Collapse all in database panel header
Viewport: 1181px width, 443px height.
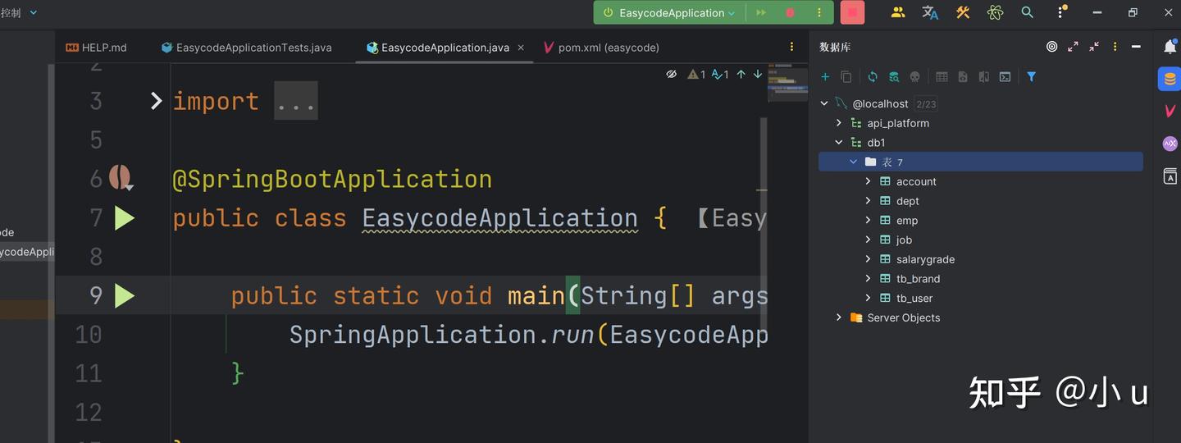click(x=1094, y=47)
